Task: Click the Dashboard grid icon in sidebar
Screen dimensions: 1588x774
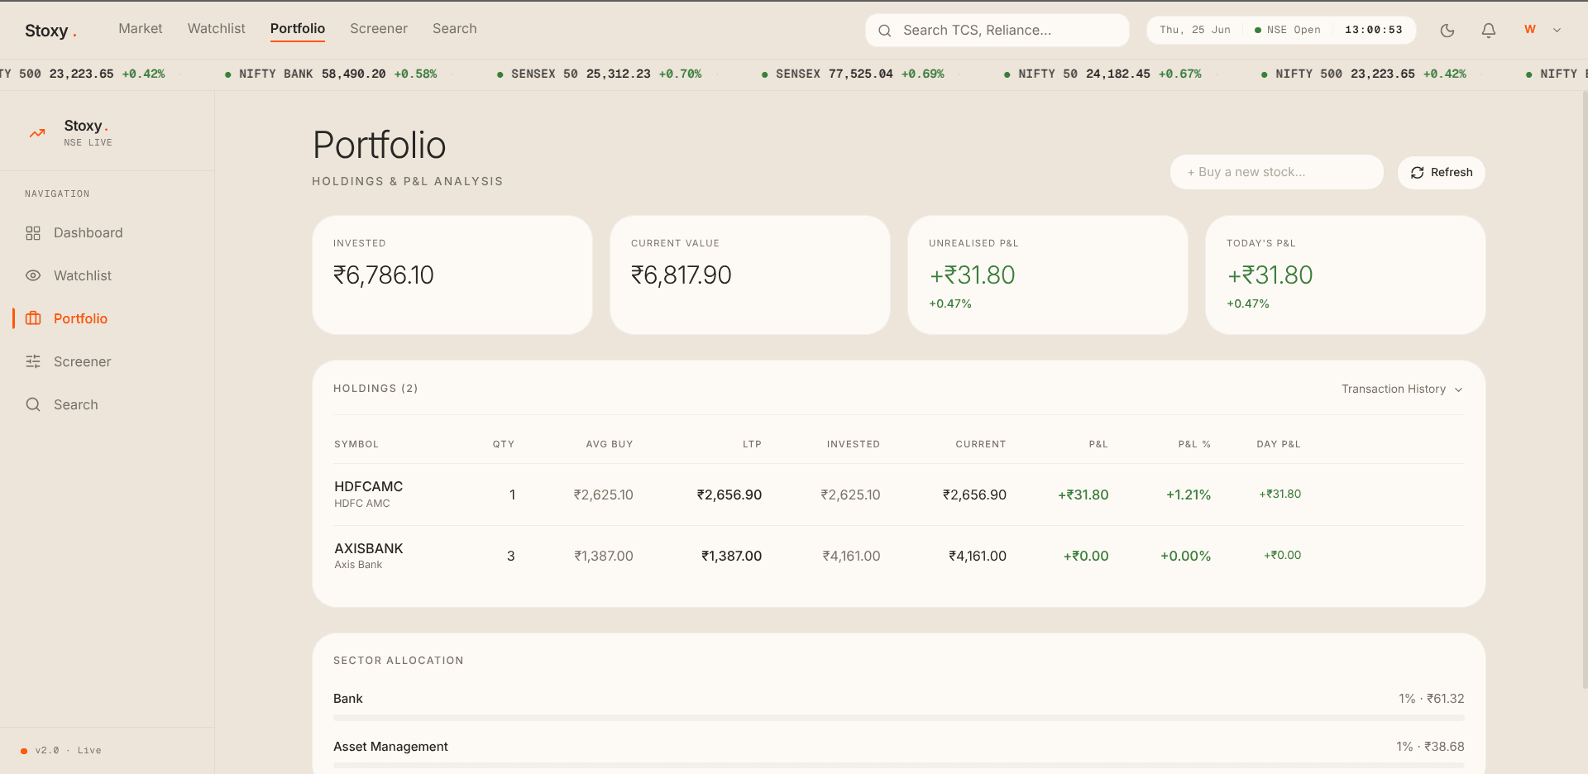Action: (33, 233)
